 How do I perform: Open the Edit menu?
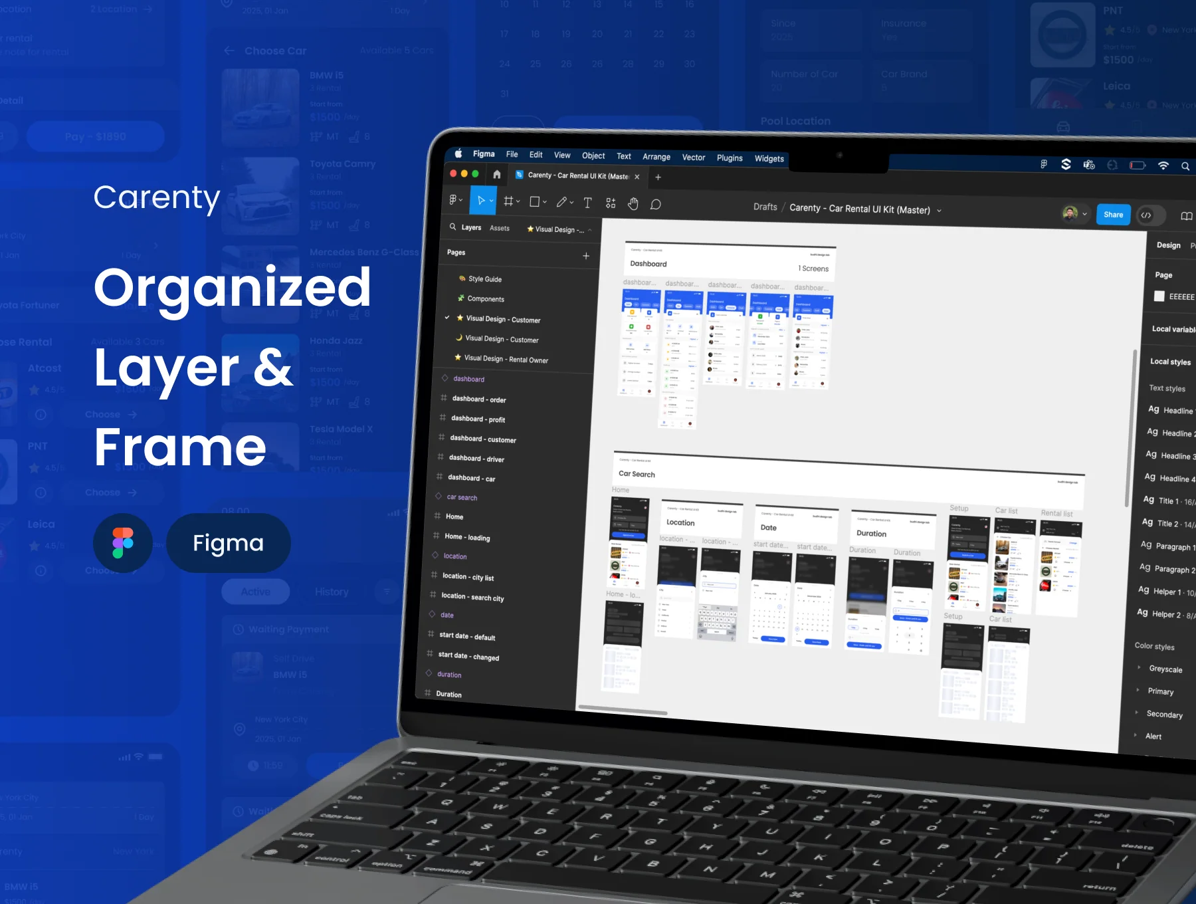(536, 155)
